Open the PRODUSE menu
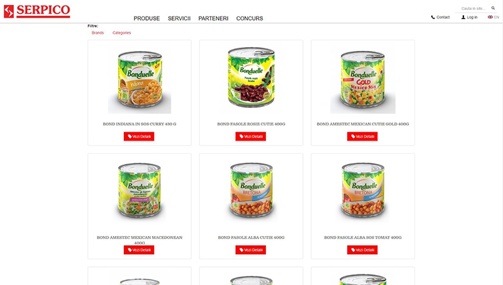This screenshot has width=503, height=285. 146,19
